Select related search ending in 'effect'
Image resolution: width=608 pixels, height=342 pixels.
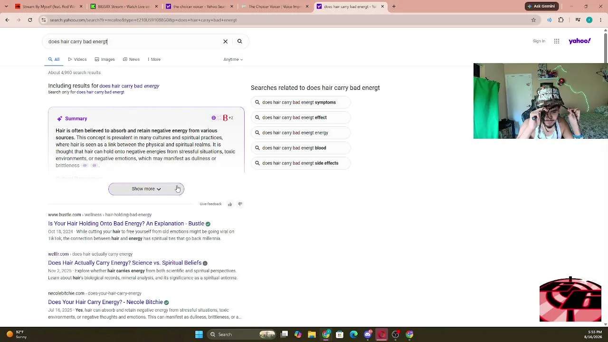301,117
